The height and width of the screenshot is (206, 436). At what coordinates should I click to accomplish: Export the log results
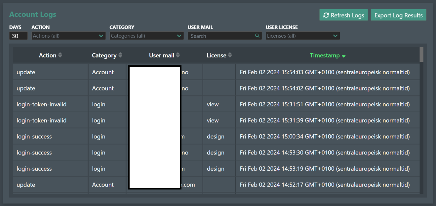(398, 15)
